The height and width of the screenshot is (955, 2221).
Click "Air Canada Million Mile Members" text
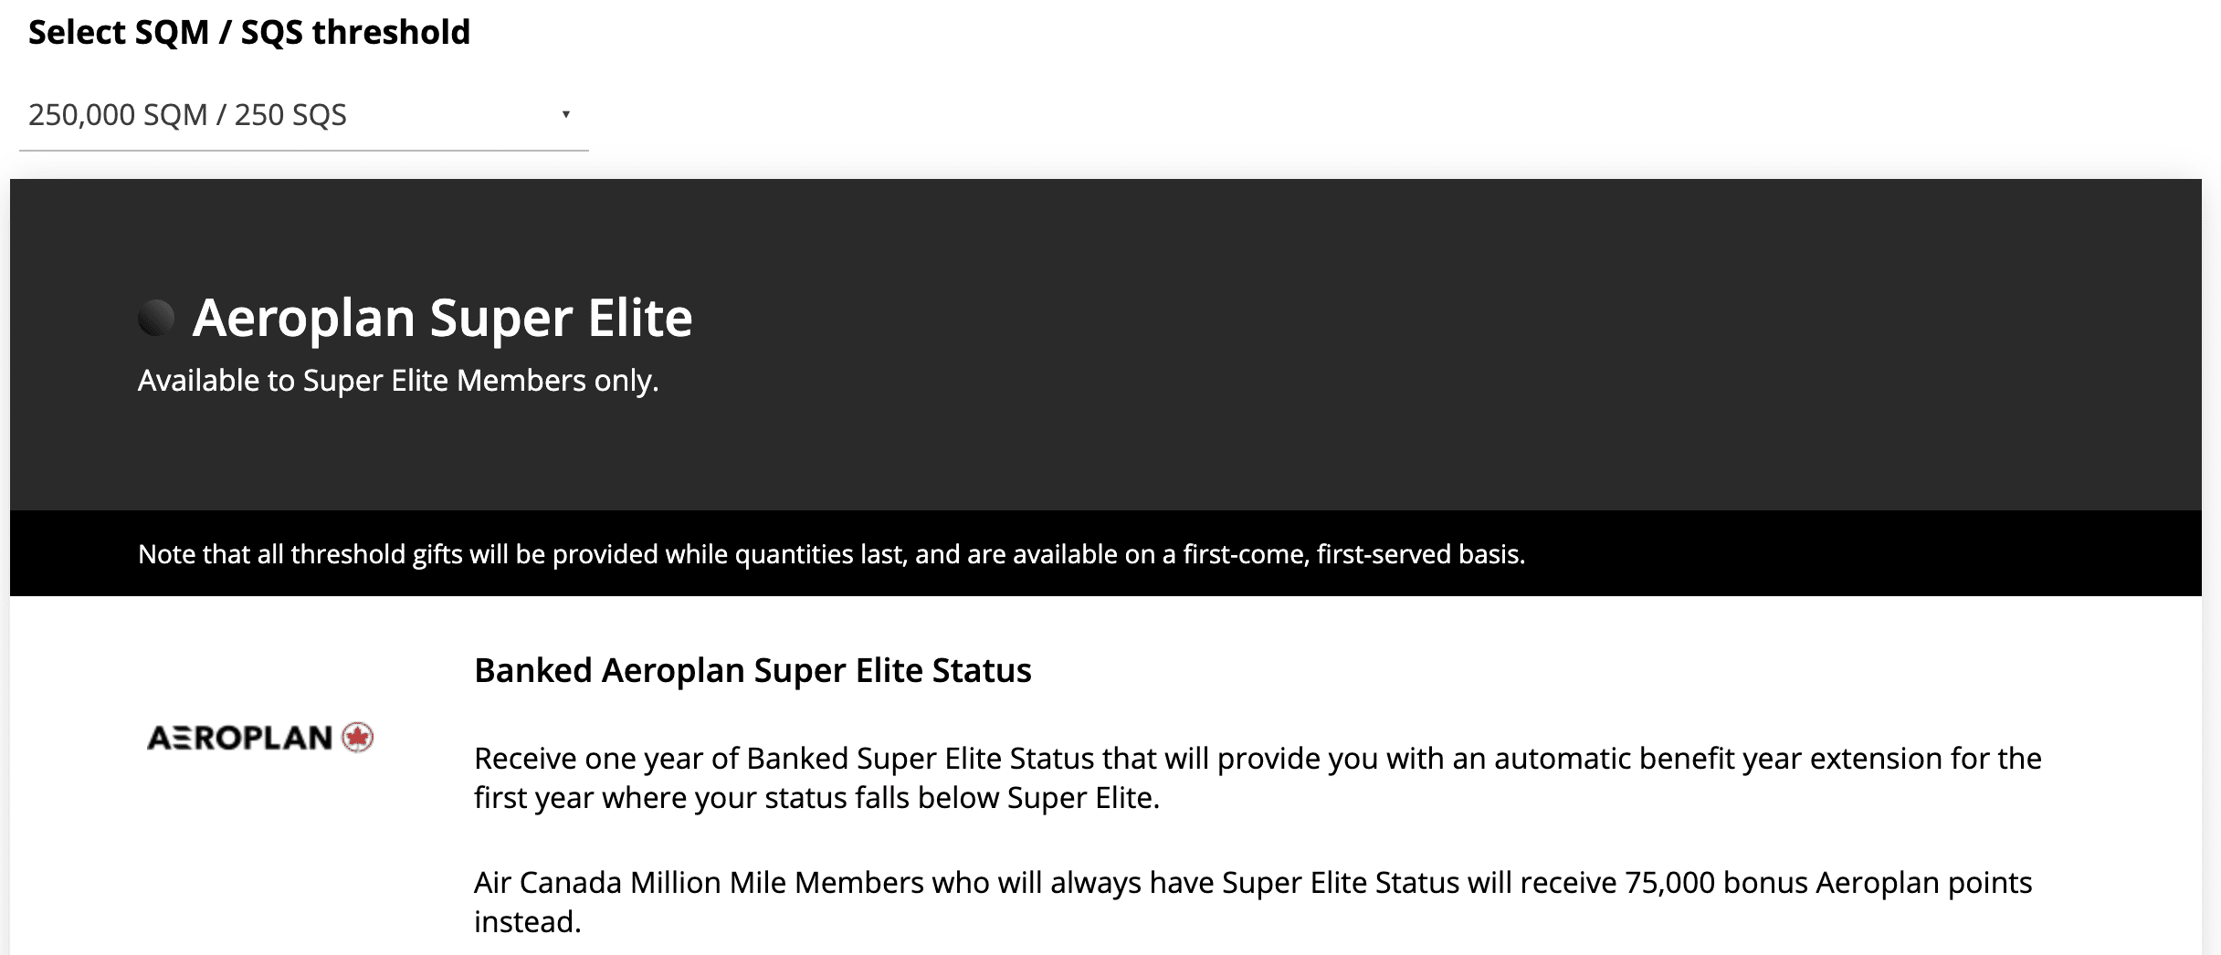[x=698, y=883]
